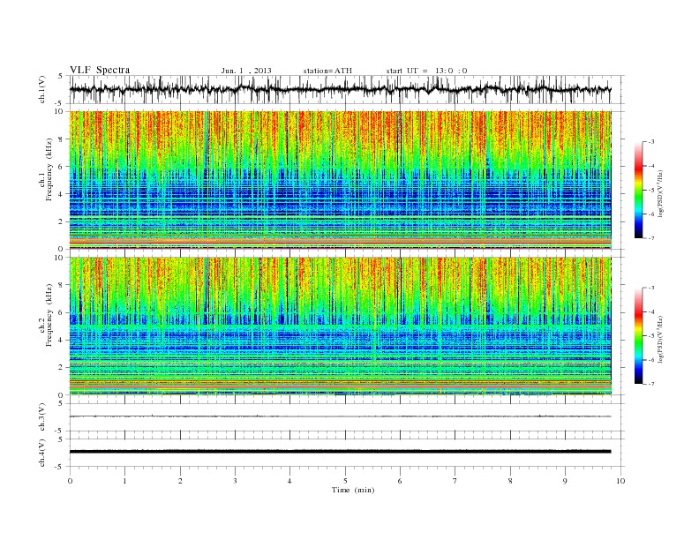Click the ch.1 colorbar "-5" tick value
The height and width of the screenshot is (540, 699).
coord(651,191)
